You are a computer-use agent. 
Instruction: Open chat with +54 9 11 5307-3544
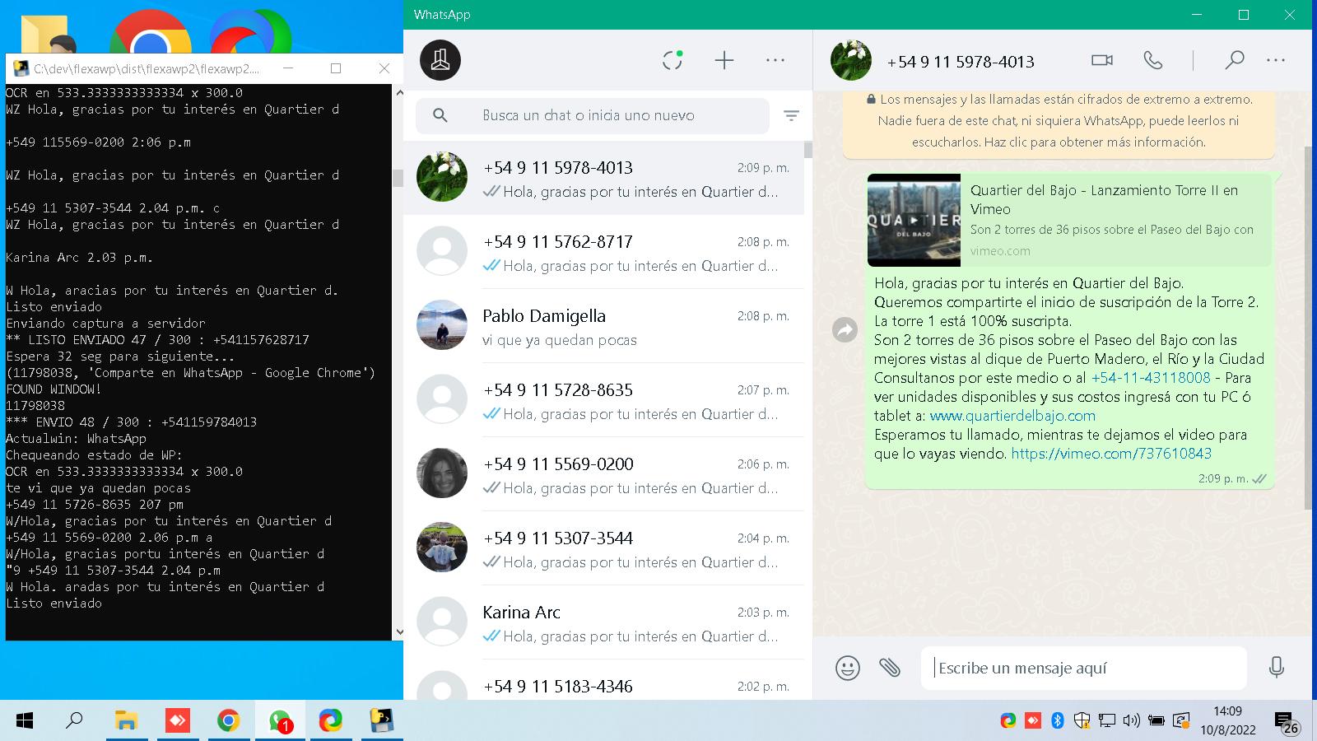click(x=603, y=548)
